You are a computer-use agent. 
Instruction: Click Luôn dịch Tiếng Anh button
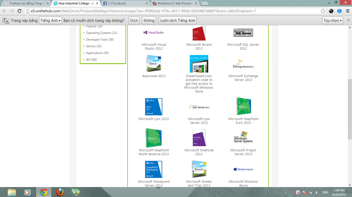[x=178, y=20]
